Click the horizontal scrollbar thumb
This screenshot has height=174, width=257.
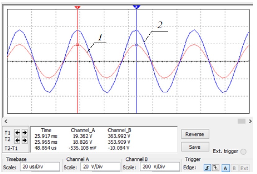click(x=242, y=121)
